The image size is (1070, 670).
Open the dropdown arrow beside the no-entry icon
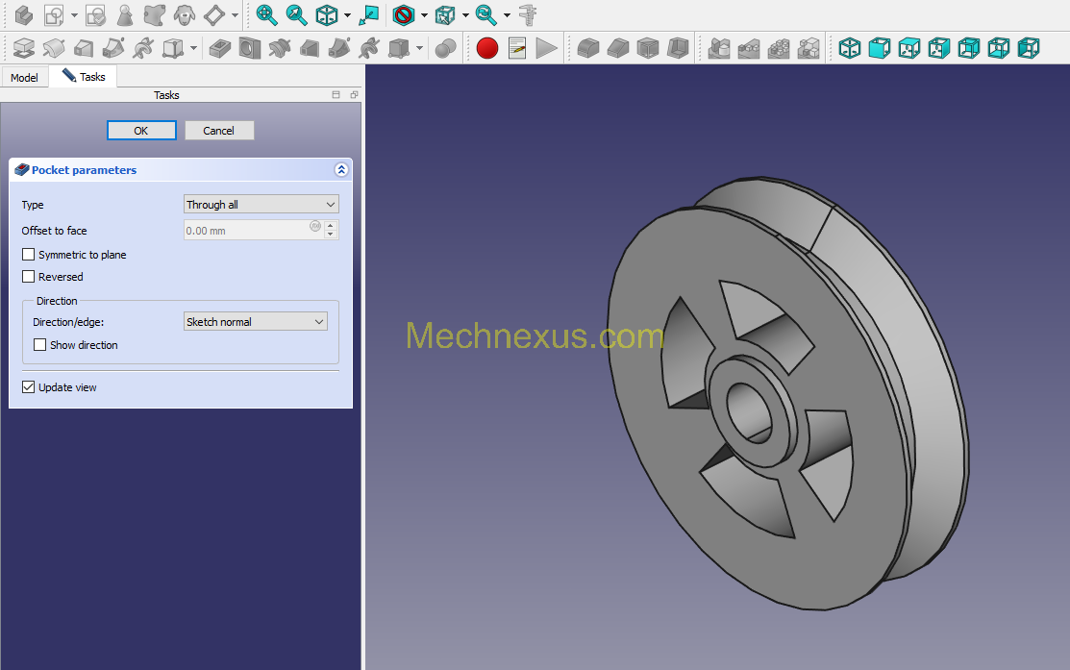[425, 15]
